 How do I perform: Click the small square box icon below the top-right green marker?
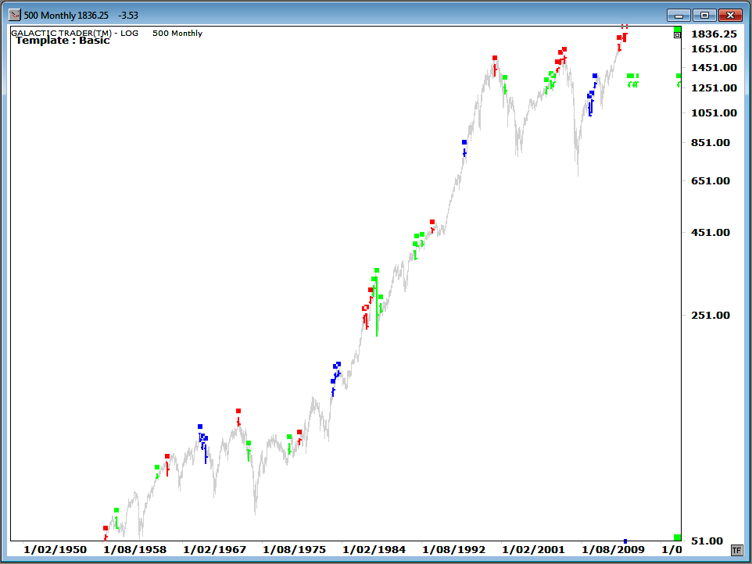click(x=677, y=35)
